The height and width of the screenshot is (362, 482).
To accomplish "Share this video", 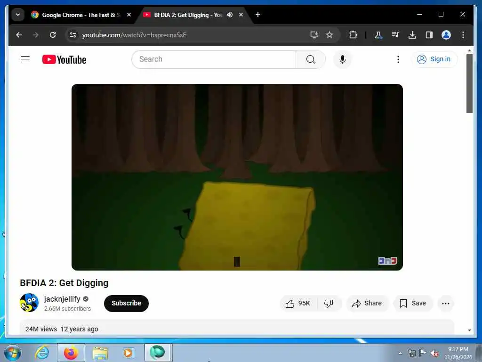I will [x=367, y=304].
